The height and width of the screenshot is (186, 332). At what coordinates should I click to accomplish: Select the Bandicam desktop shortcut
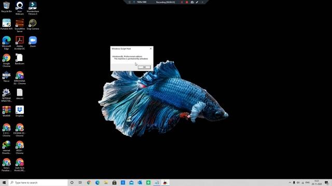click(20, 59)
